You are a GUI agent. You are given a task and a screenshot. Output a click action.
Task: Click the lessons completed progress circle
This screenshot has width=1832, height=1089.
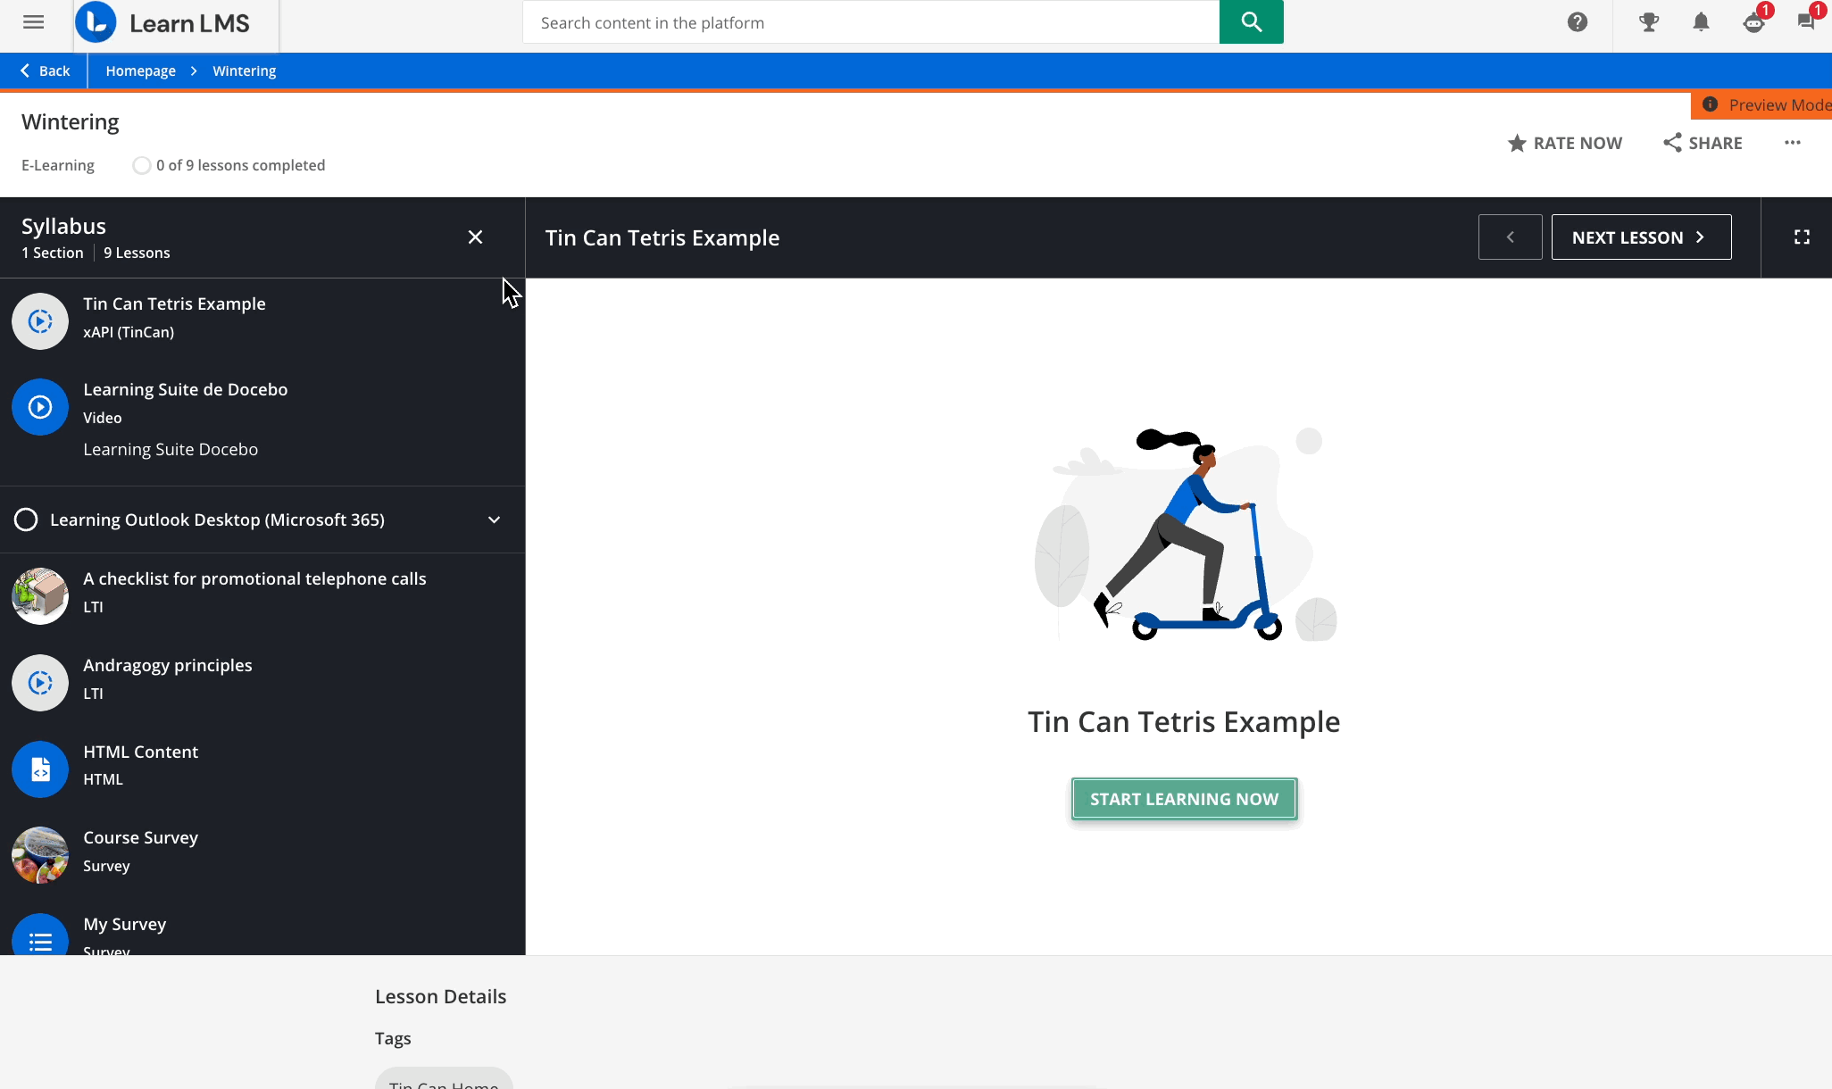[x=141, y=165]
